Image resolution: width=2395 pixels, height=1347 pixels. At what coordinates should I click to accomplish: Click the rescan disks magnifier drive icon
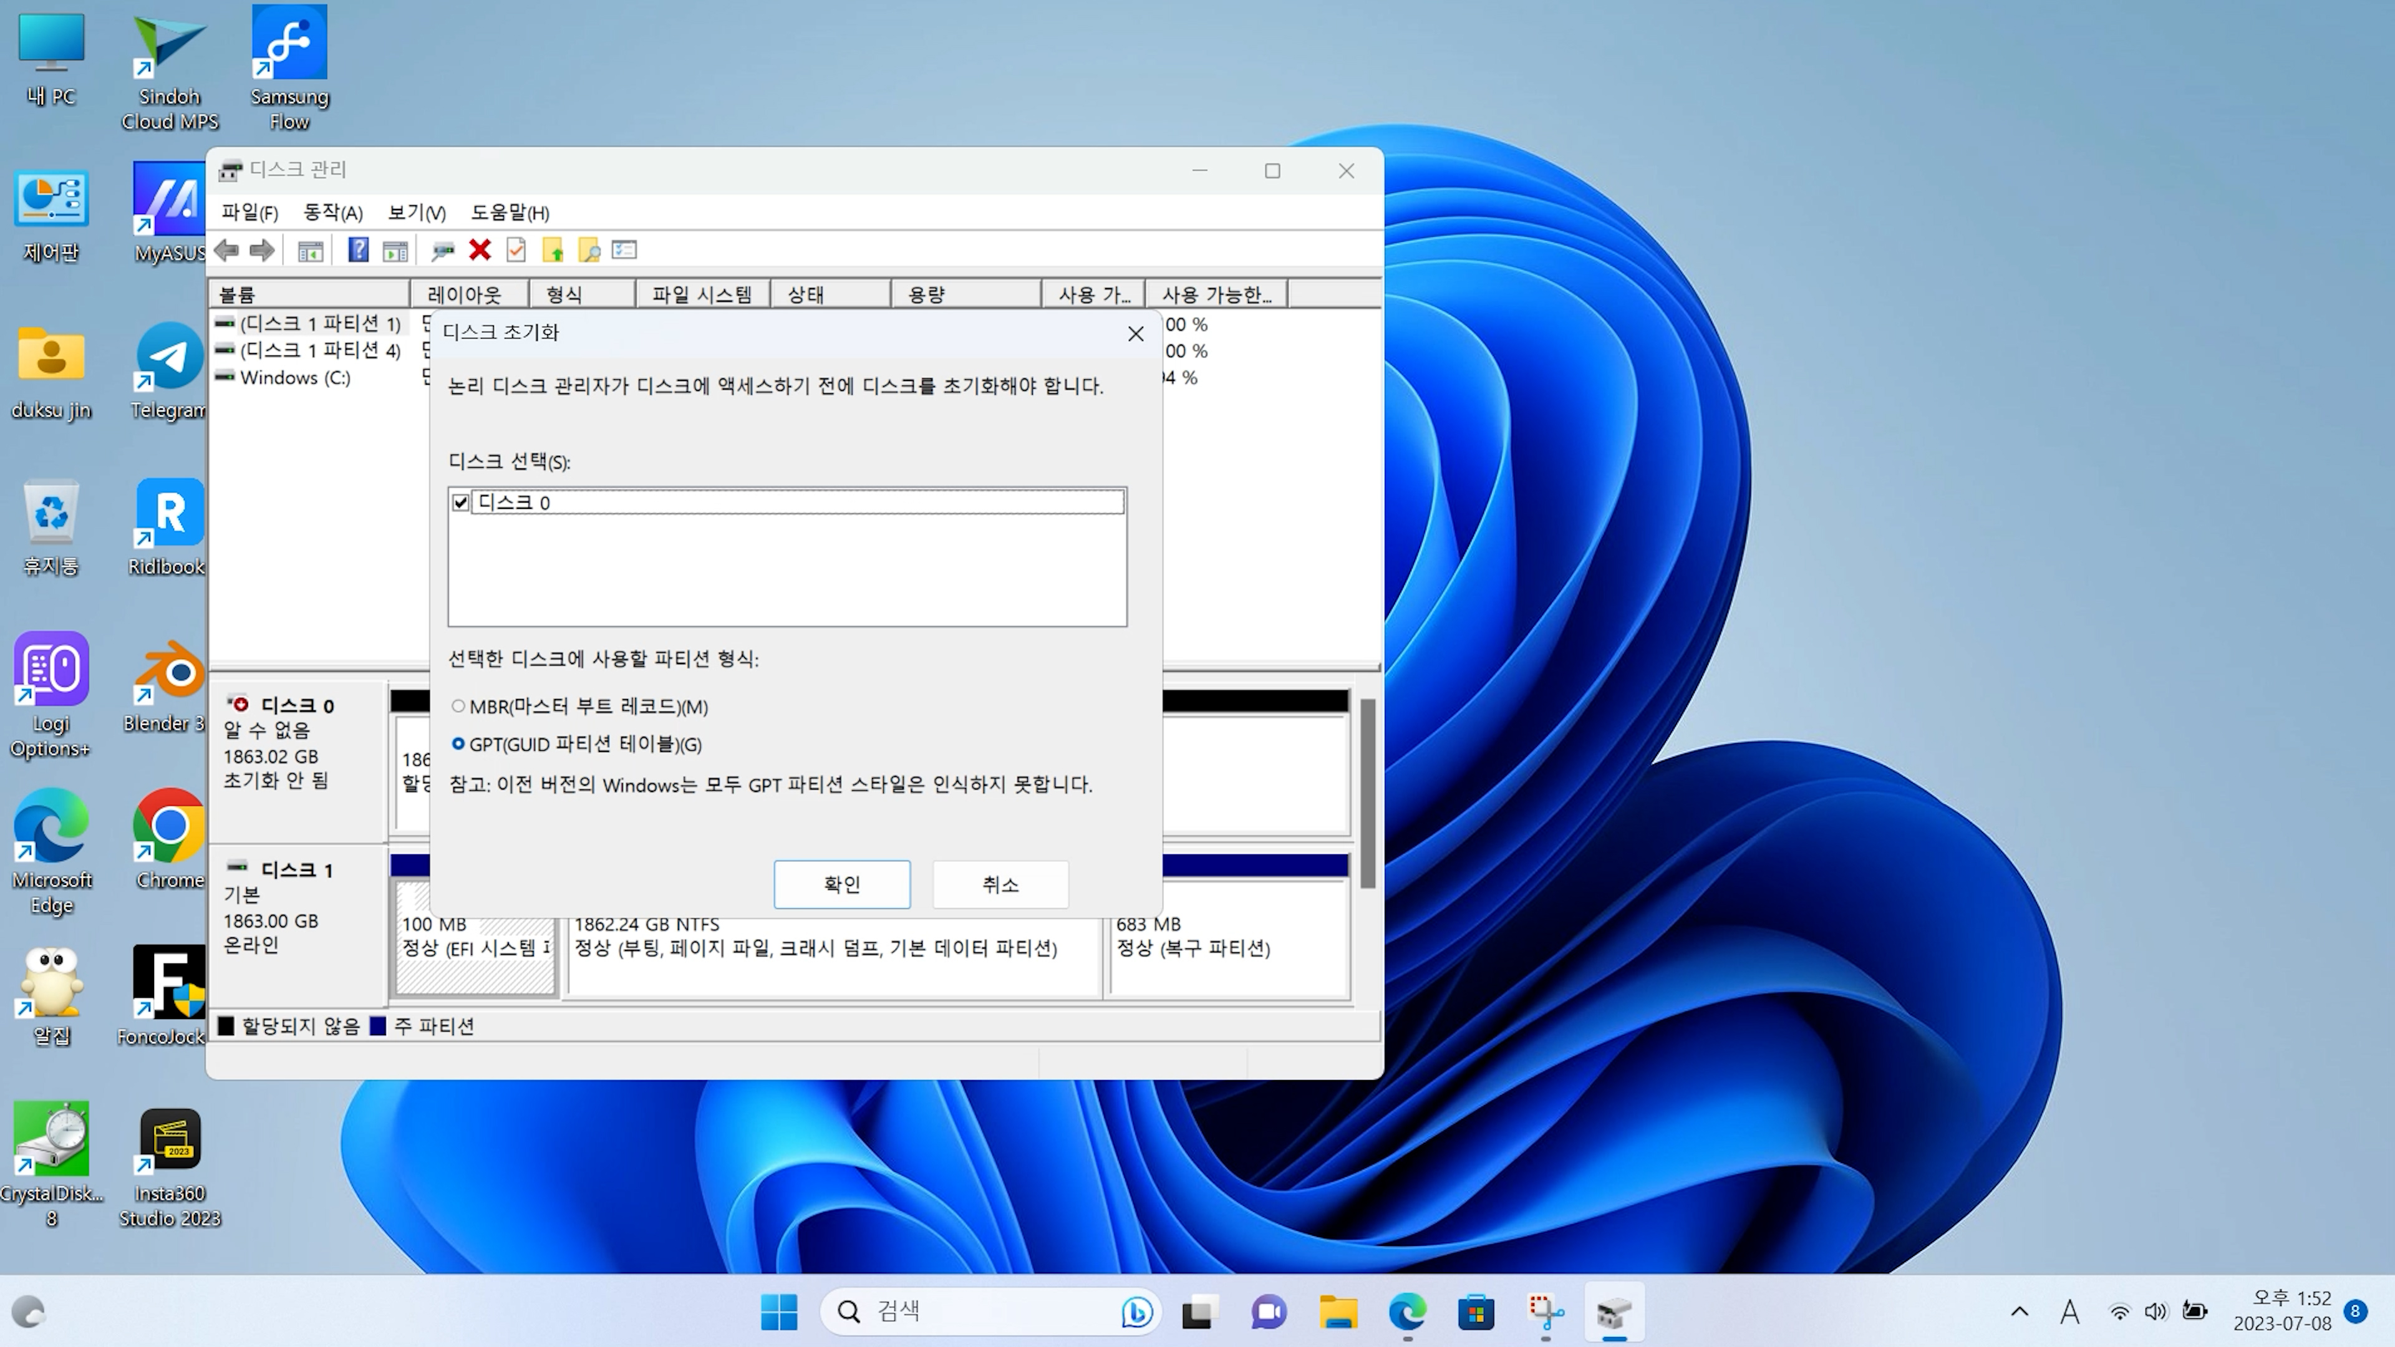pos(443,250)
